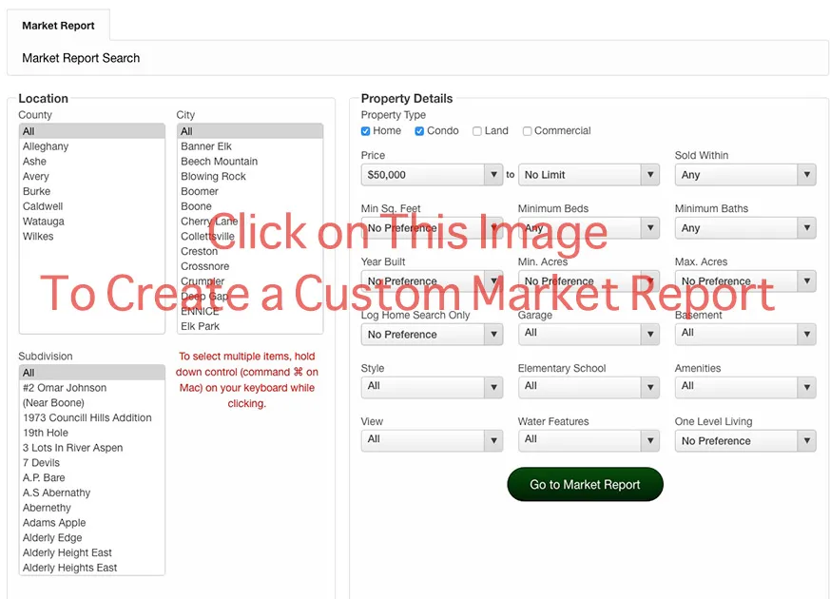Select Elk Park city

(250, 326)
